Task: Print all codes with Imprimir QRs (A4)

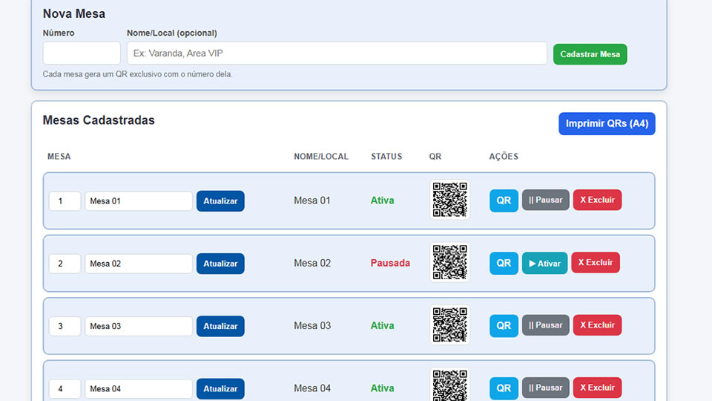Action: click(606, 124)
